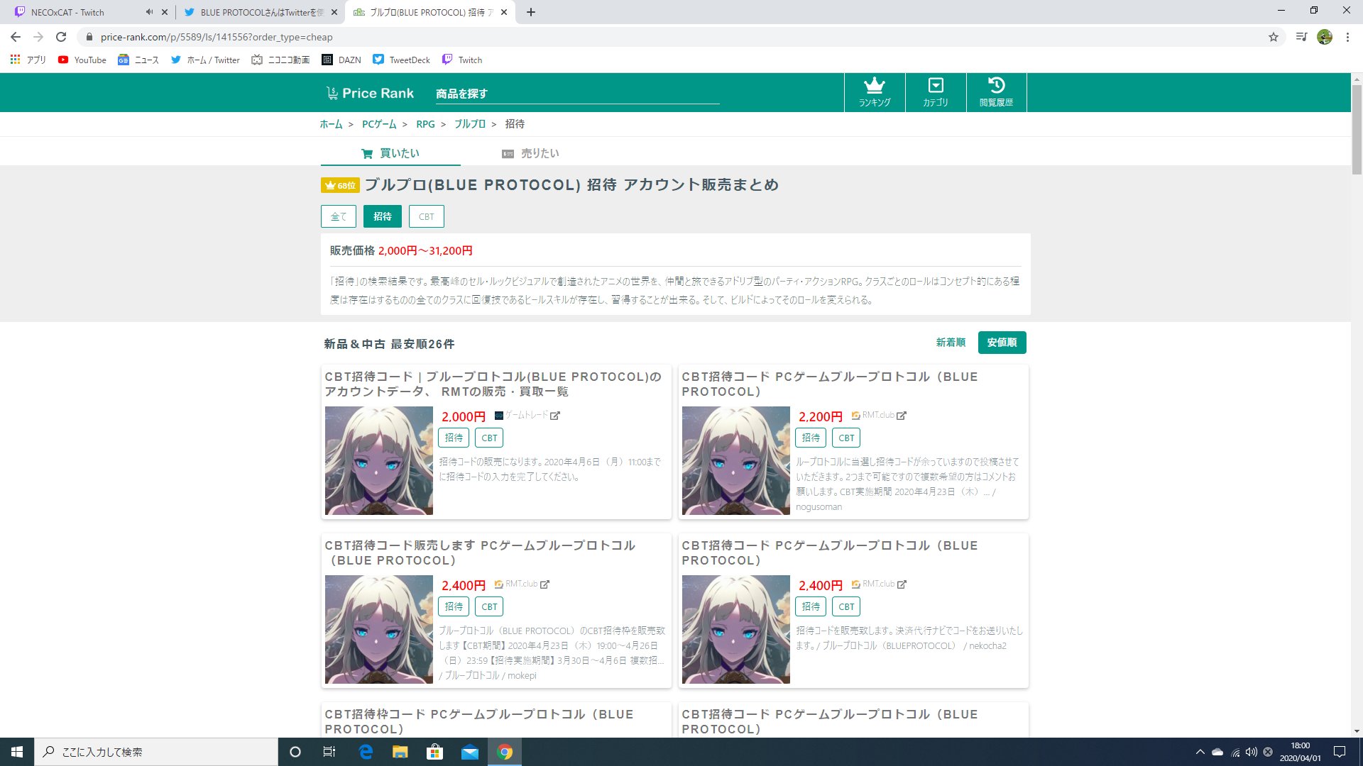The height and width of the screenshot is (766, 1363).
Task: Open the DAZN bookmark
Action: (x=341, y=60)
